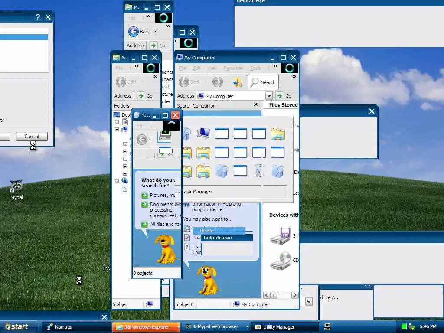This screenshot has height=333, width=444.
Task: Click Go button in left M.. Folders window
Action: pos(146,96)
